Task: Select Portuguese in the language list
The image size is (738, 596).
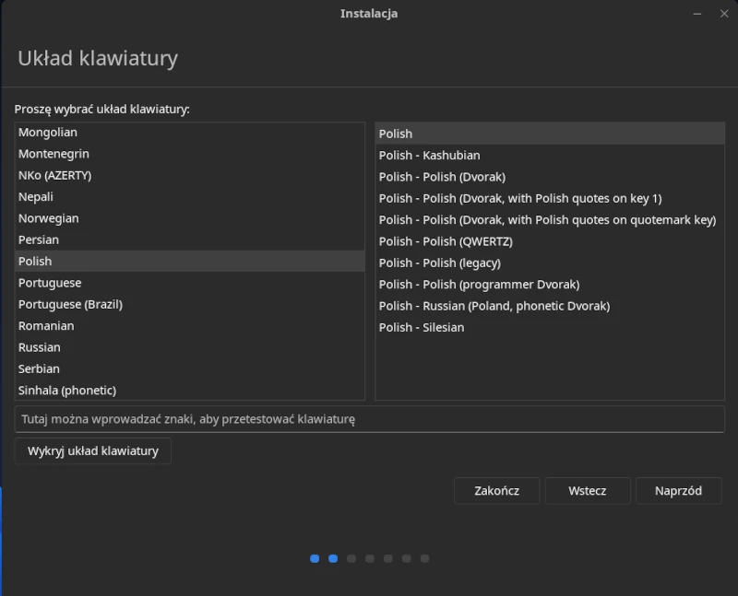Action: coord(190,283)
